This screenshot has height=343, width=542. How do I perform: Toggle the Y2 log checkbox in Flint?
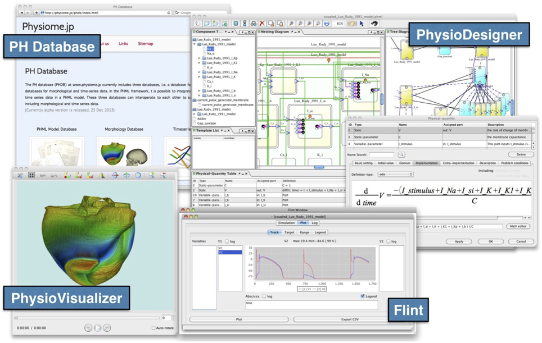pos(389,241)
